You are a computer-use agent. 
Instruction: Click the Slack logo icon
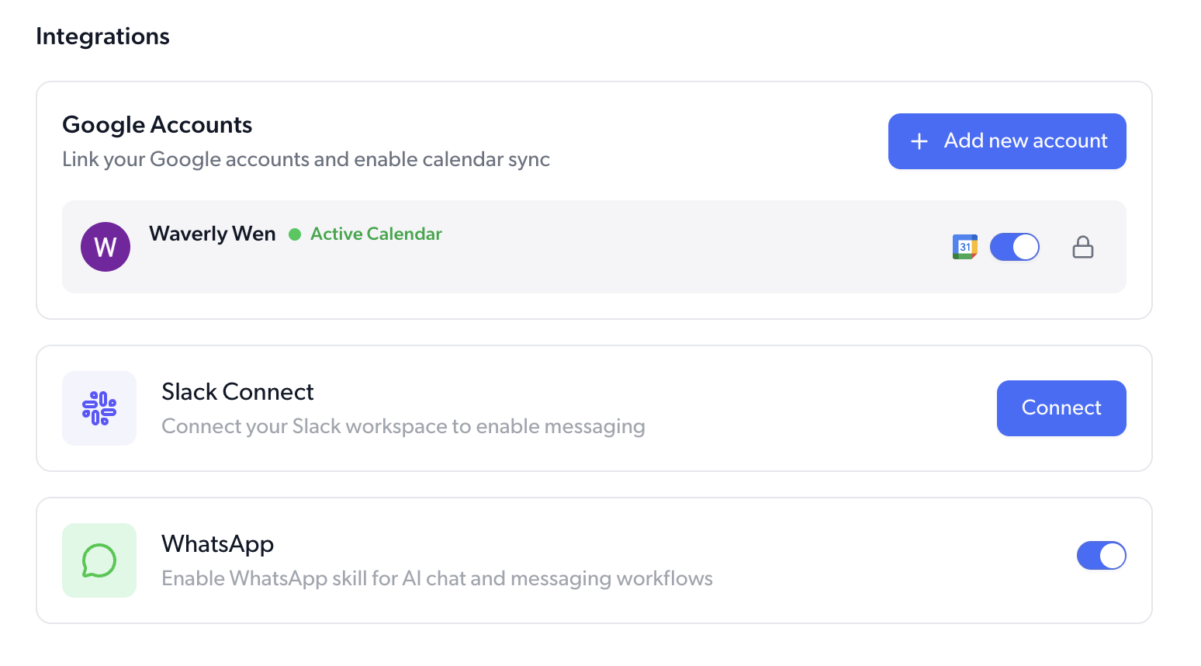coord(99,408)
